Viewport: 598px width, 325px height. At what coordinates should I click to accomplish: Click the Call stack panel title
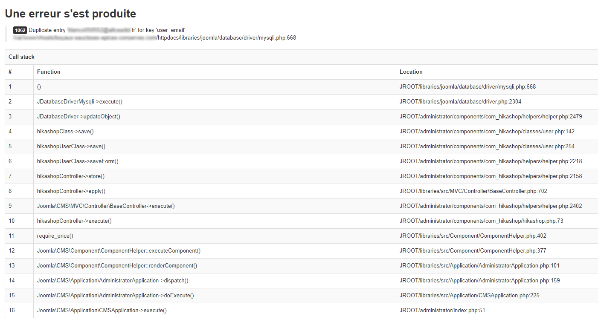(x=21, y=57)
